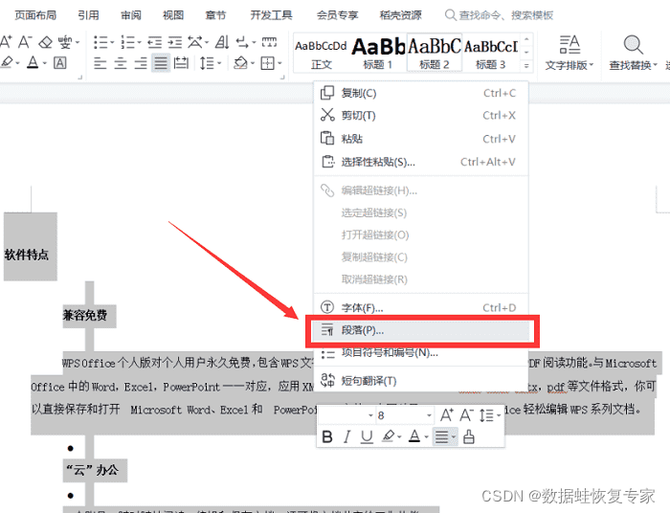The image size is (670, 513).
Task: Click the format painter in the mini toolbar
Action: (x=469, y=437)
